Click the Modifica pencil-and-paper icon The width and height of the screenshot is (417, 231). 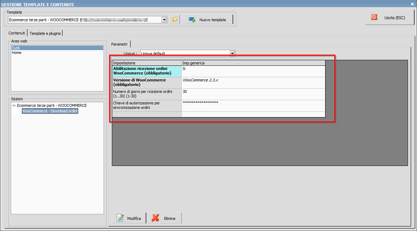121,218
